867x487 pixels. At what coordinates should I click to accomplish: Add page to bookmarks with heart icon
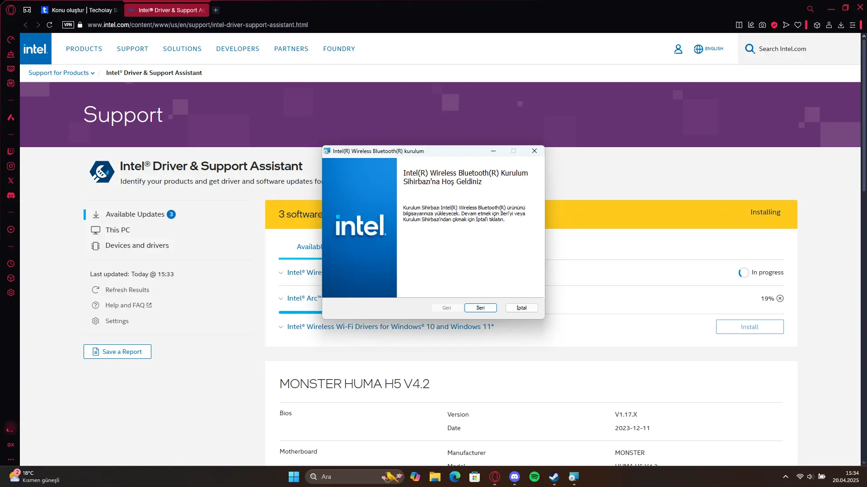coord(798,25)
